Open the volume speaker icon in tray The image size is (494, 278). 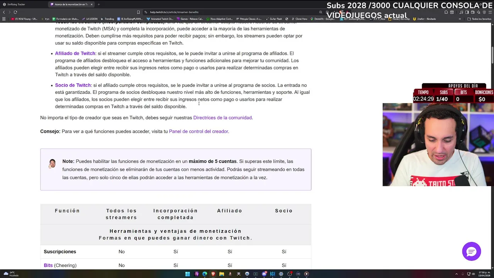(x=473, y=274)
